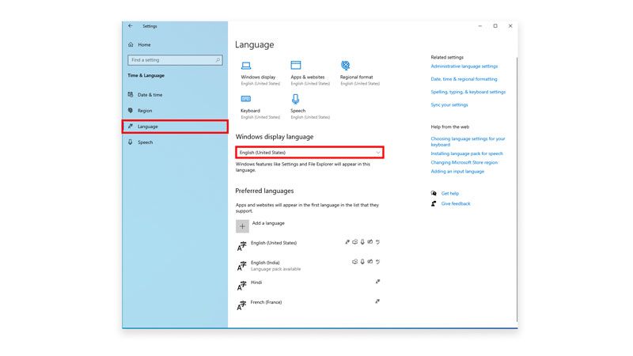Click the search magnifier icon
The height and width of the screenshot is (356, 633).
(218, 60)
